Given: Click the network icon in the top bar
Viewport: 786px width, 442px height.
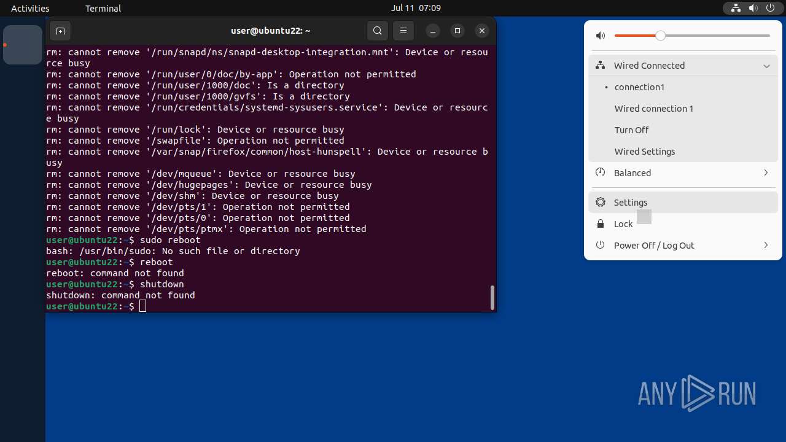Looking at the screenshot, I should pyautogui.click(x=736, y=8).
